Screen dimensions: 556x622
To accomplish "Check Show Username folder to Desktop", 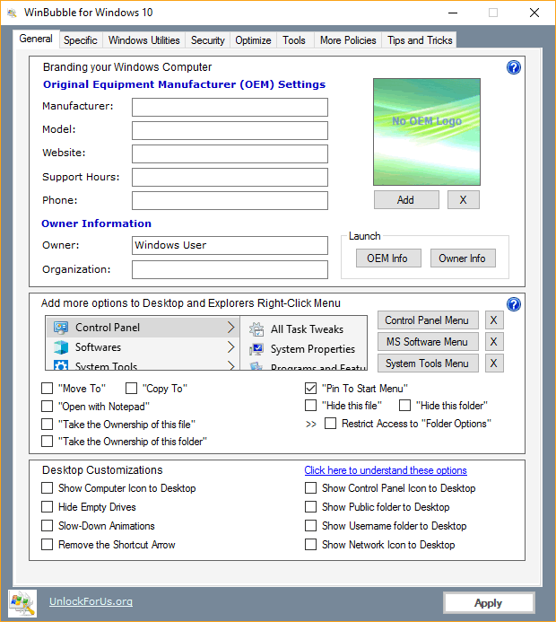I will coord(310,526).
